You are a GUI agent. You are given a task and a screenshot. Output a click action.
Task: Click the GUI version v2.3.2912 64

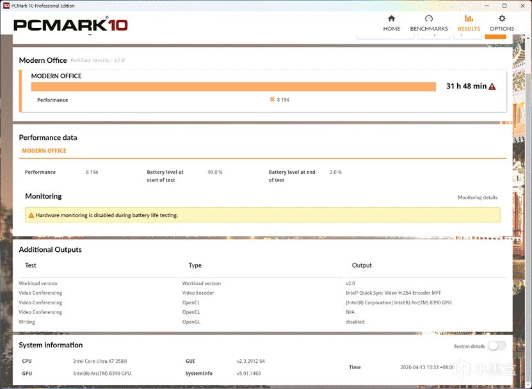(250, 361)
